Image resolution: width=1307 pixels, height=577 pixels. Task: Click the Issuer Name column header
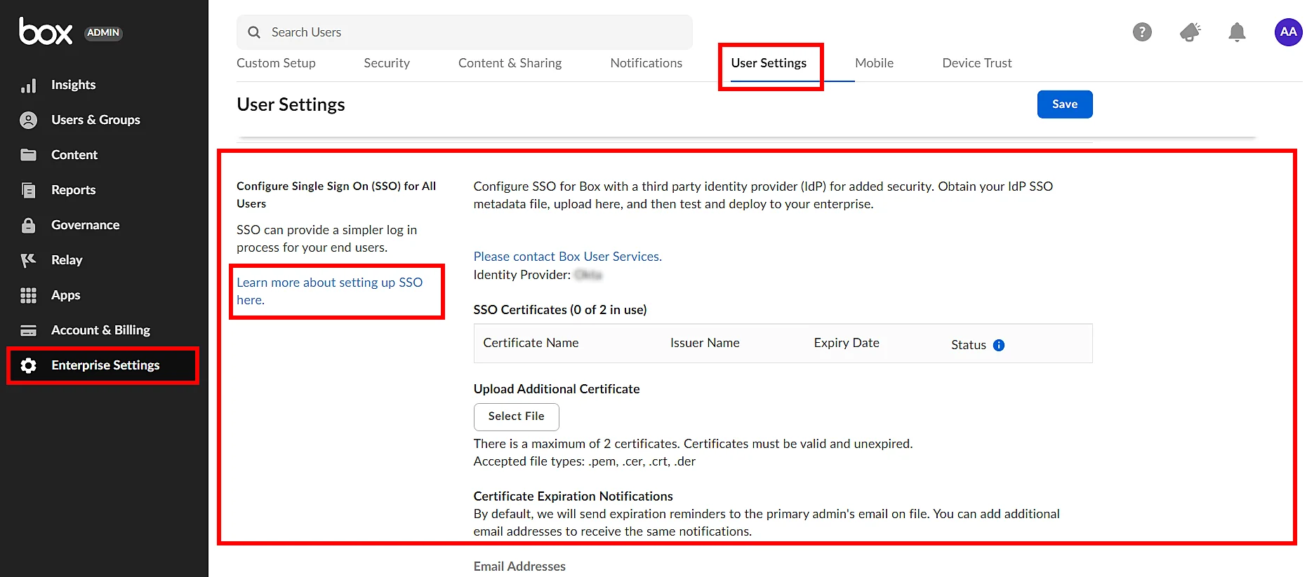[x=705, y=343]
